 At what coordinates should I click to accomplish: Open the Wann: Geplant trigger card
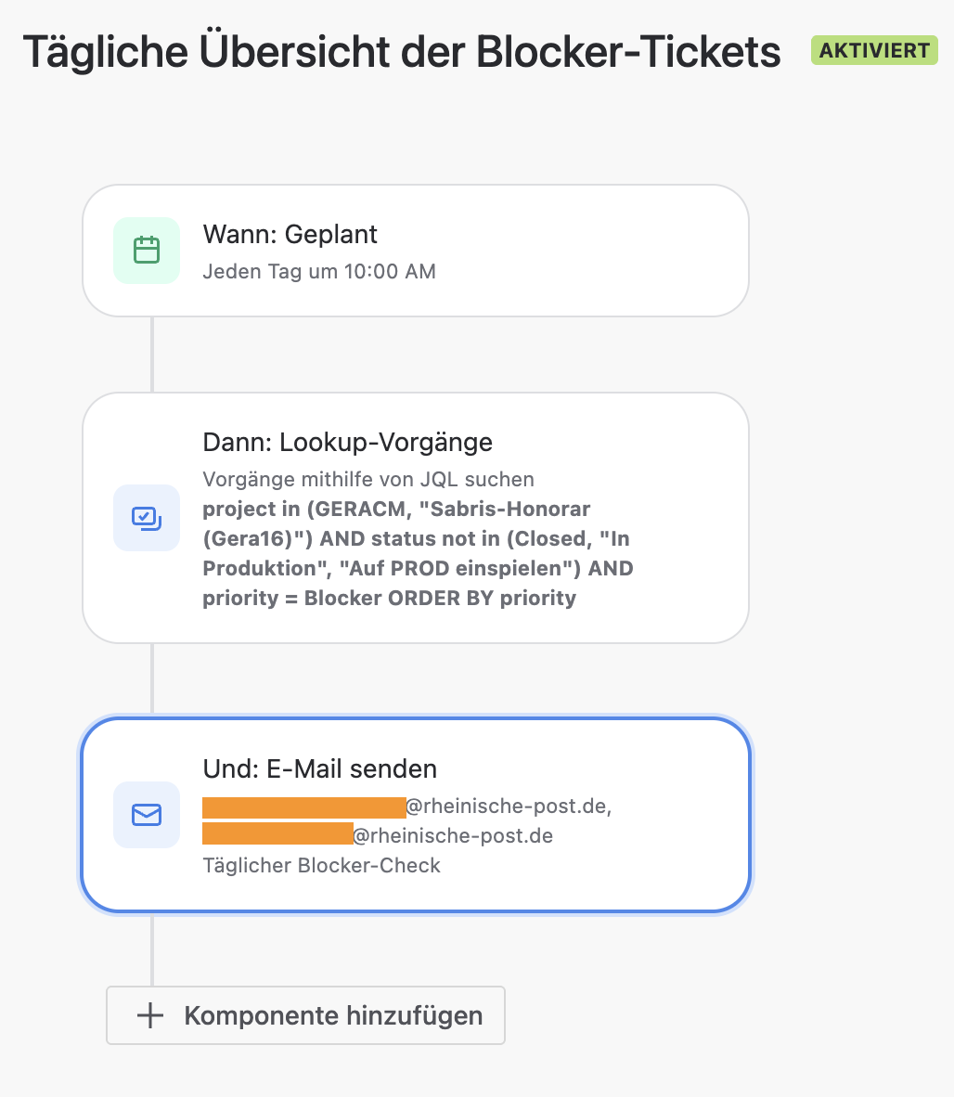tap(416, 251)
